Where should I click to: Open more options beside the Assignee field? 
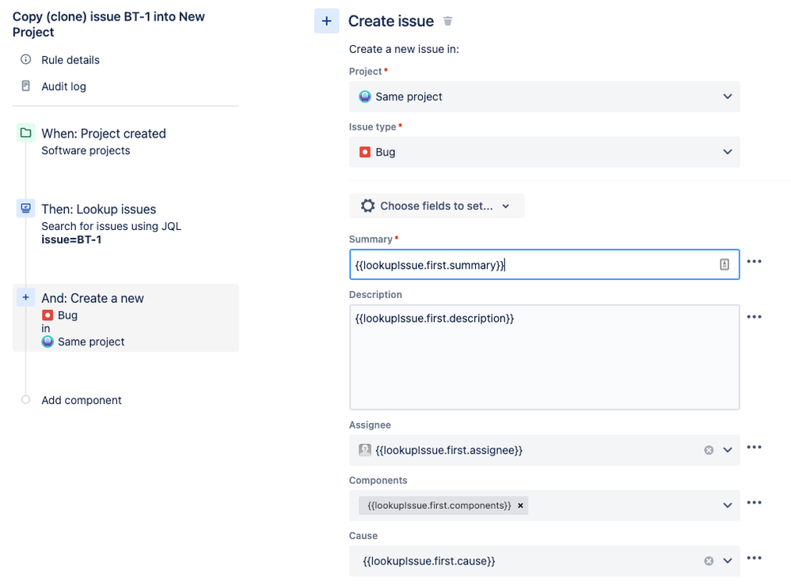point(754,447)
